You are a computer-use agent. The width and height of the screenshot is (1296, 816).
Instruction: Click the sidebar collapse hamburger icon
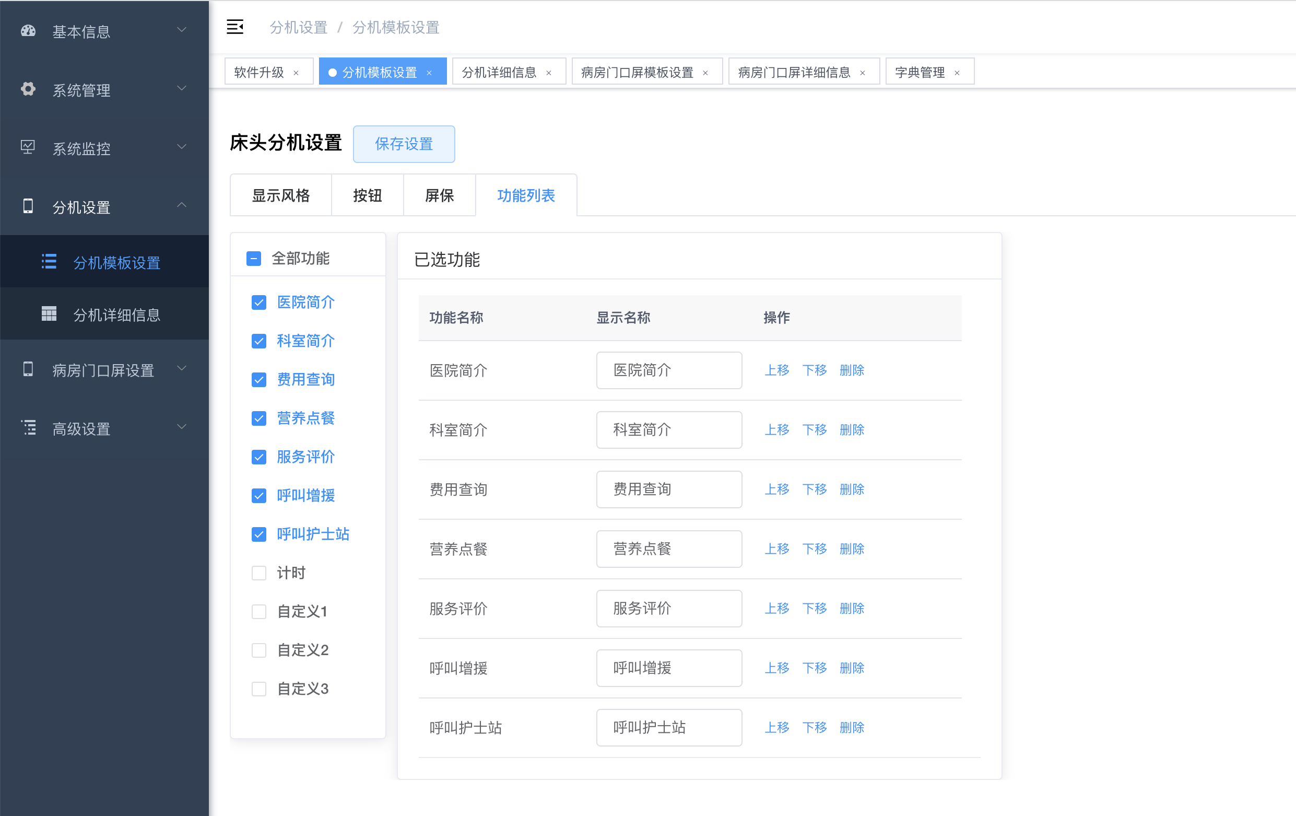click(234, 27)
